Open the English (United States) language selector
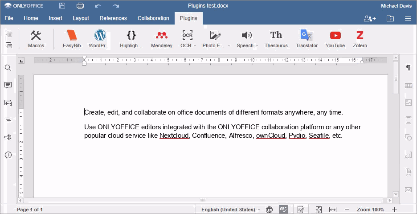The width and height of the screenshot is (417, 214). (x=231, y=210)
